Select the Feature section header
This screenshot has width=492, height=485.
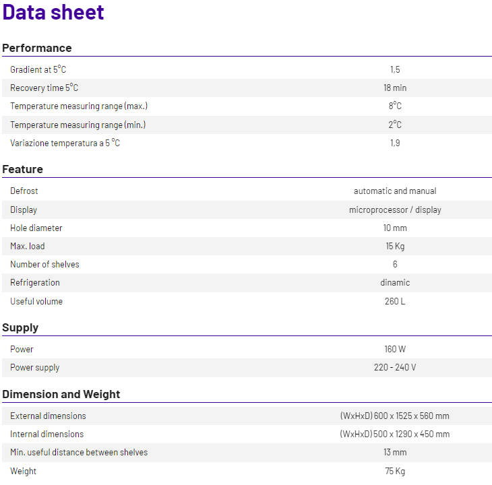click(22, 169)
